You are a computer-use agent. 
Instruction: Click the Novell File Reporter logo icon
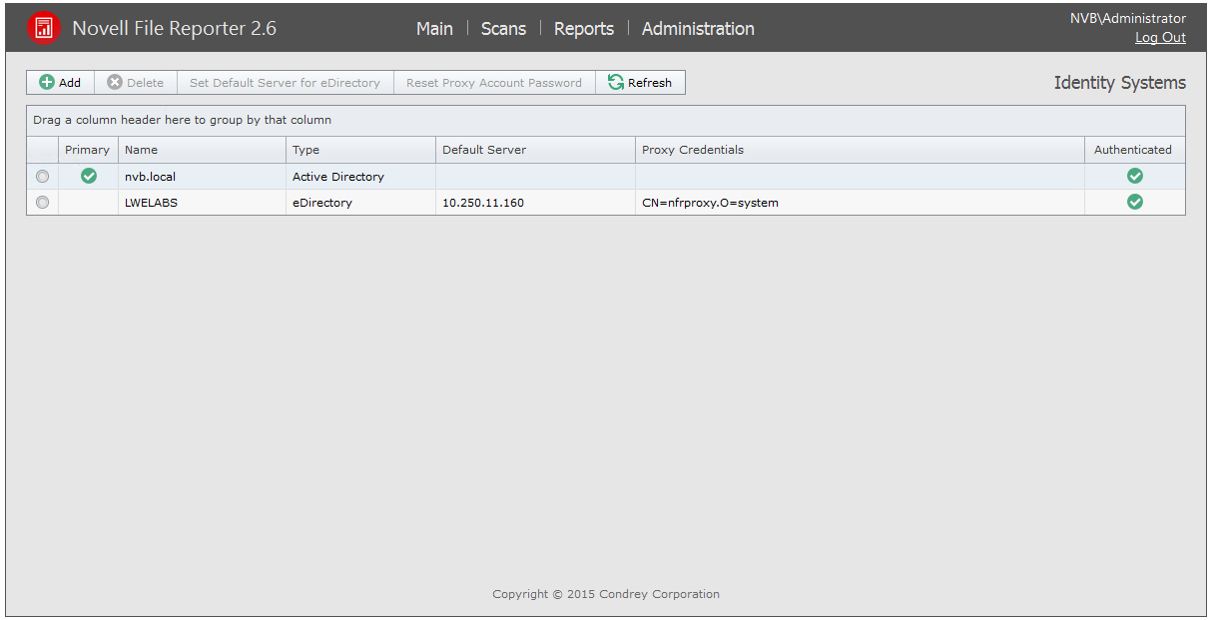click(x=43, y=28)
